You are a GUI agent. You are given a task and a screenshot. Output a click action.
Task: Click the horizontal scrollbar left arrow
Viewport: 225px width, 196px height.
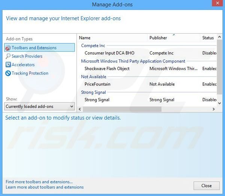point(80,109)
